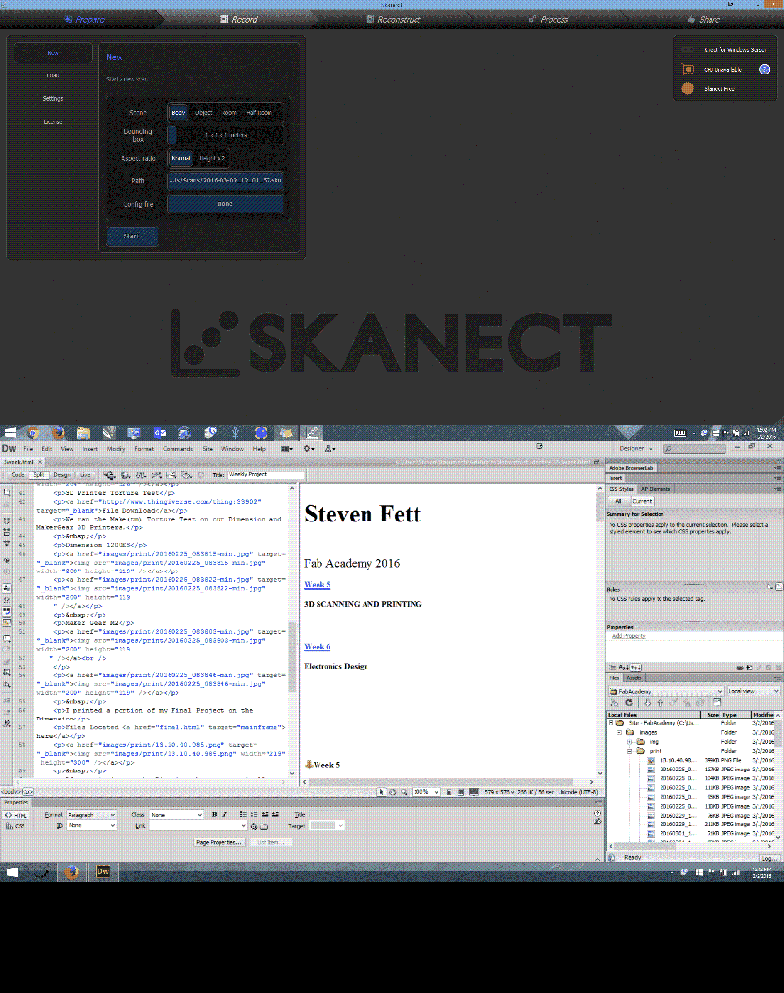Open the Site dropdown icon in menu bar
Image resolution: width=784 pixels, height=993 pixels.
pyautogui.click(x=330, y=448)
